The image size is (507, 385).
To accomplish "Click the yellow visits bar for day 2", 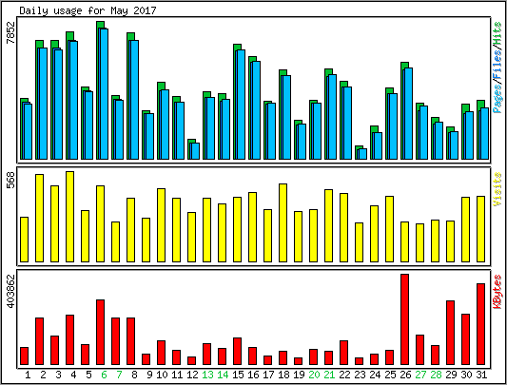I will tap(39, 219).
